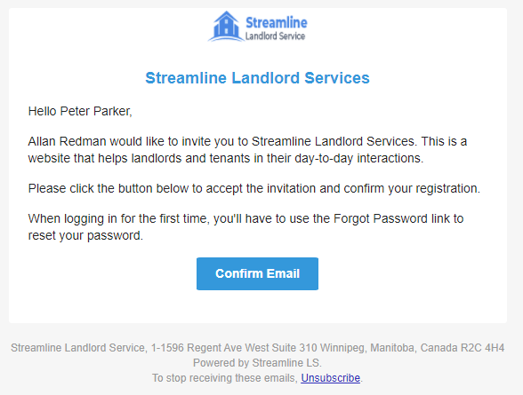The width and height of the screenshot is (523, 395).
Task: Click the Hello Peter Parker greeting
Action: click(x=80, y=111)
